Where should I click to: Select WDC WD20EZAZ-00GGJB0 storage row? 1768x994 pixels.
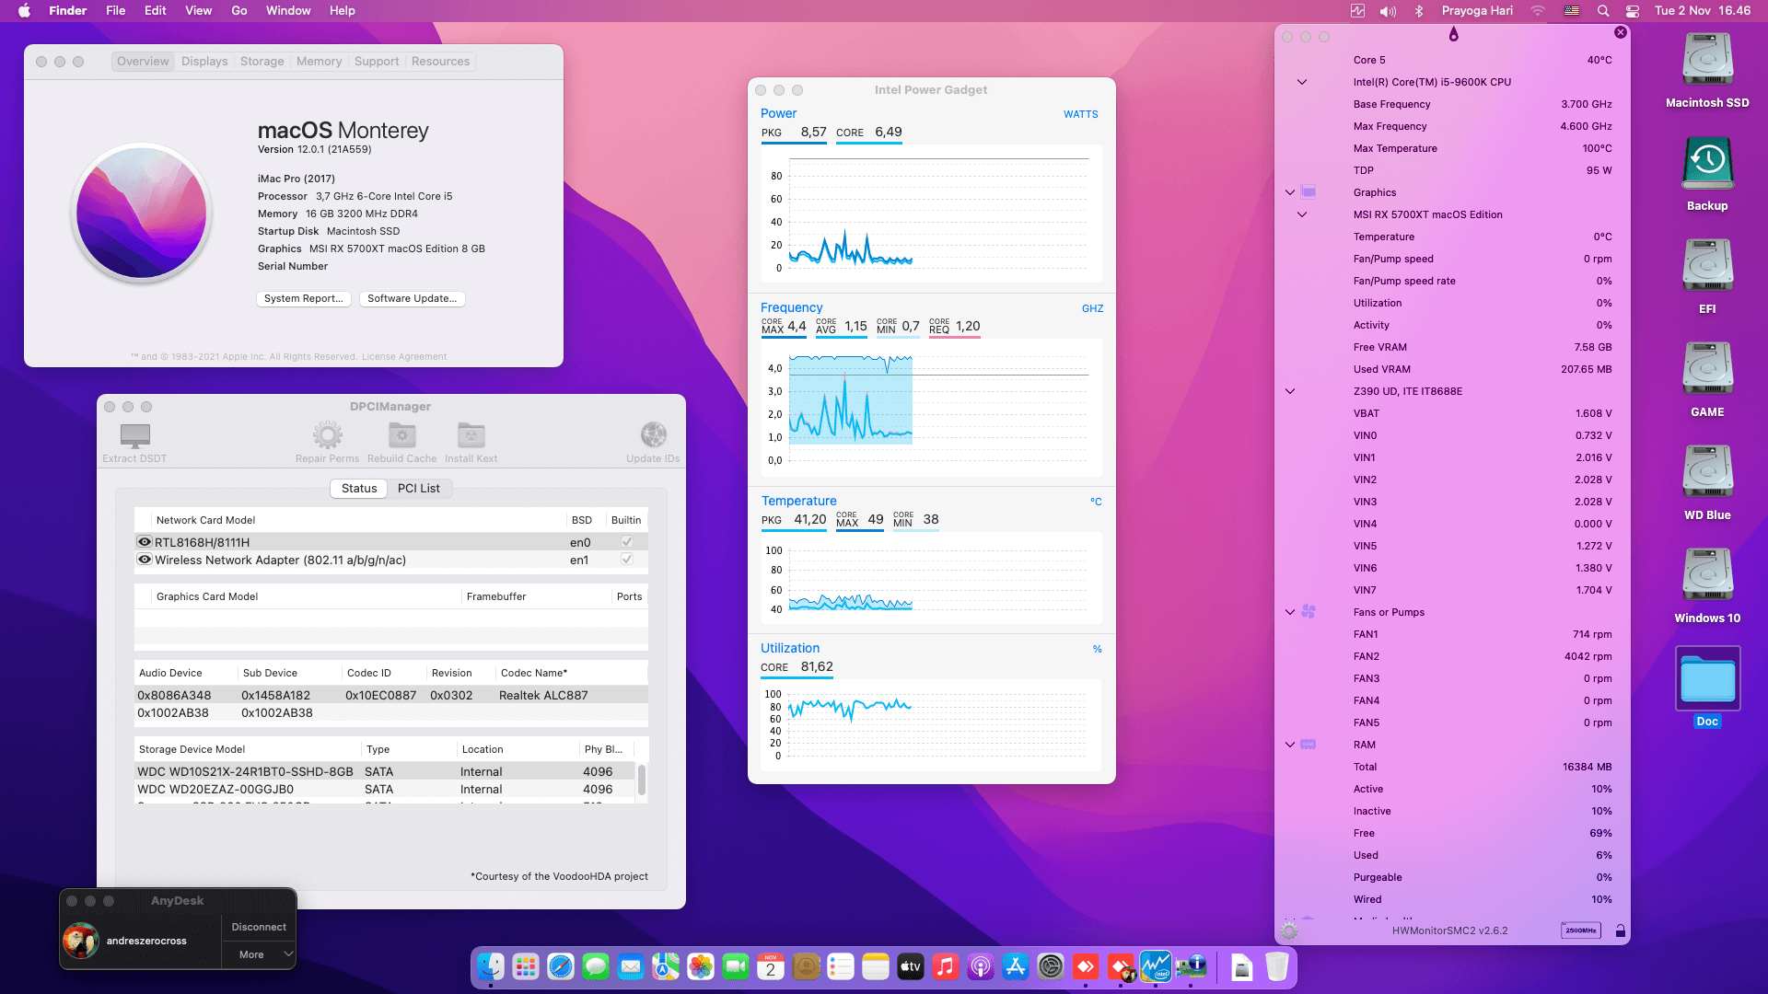(x=385, y=790)
